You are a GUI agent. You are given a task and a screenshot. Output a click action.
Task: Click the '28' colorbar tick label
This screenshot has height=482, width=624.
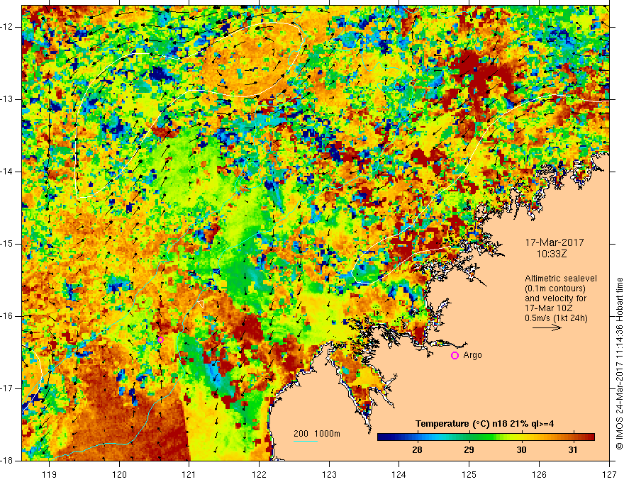417,450
